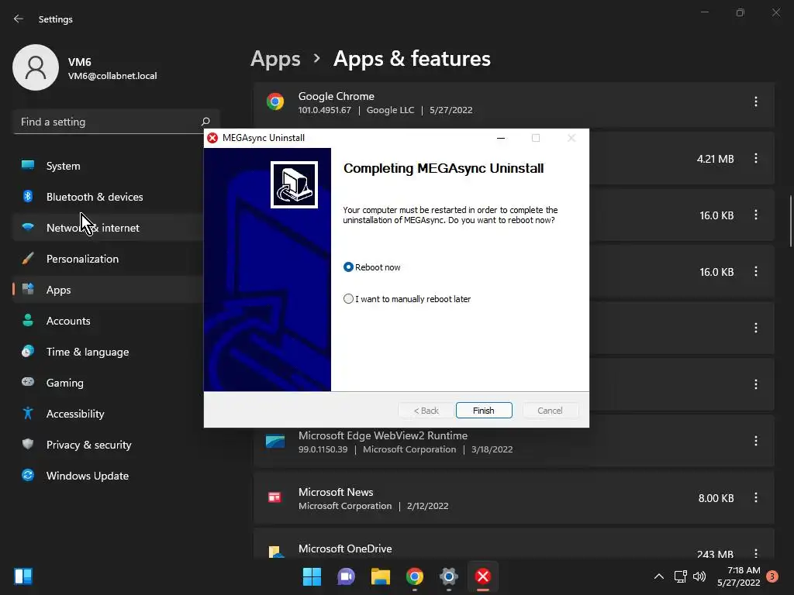The height and width of the screenshot is (595, 794).
Task: Click the Windows Update sync icon
Action: (x=28, y=475)
